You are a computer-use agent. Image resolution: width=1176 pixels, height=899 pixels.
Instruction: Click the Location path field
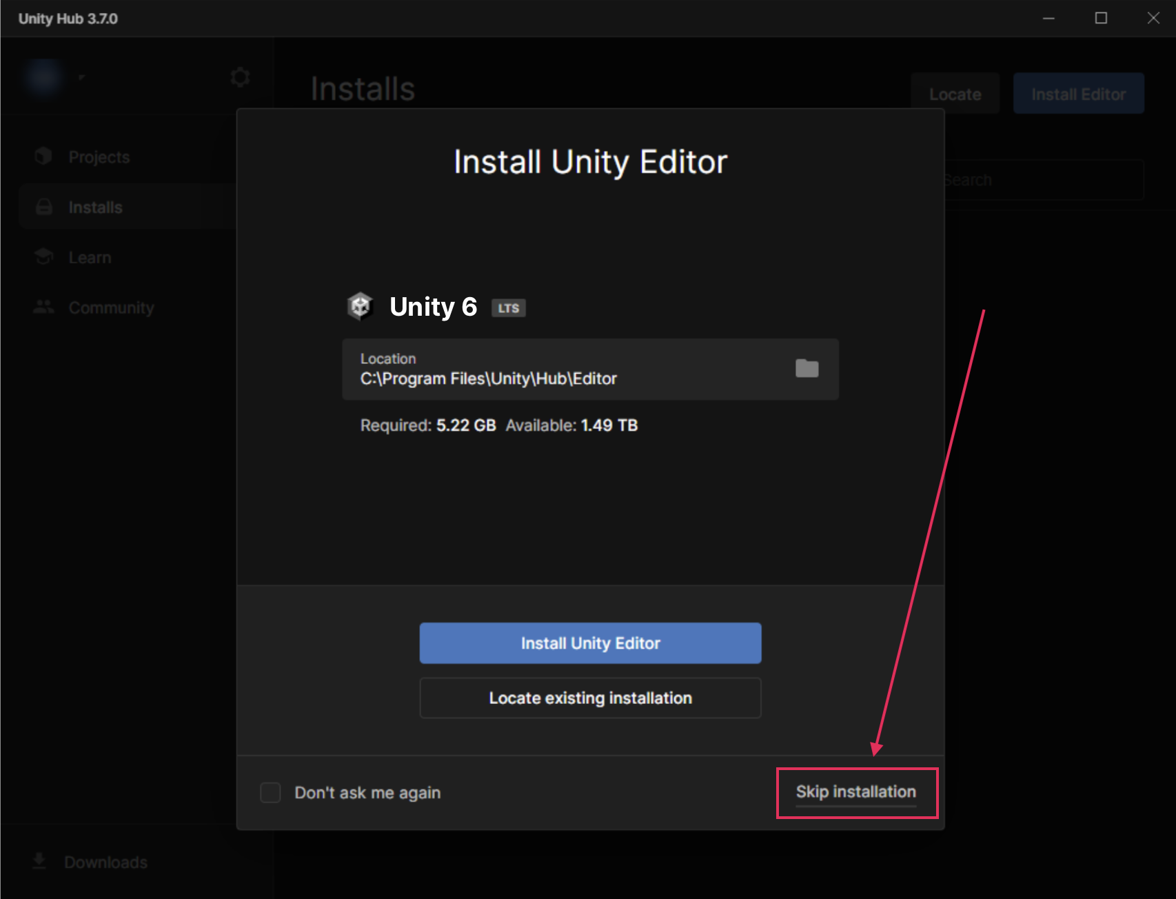coord(590,369)
